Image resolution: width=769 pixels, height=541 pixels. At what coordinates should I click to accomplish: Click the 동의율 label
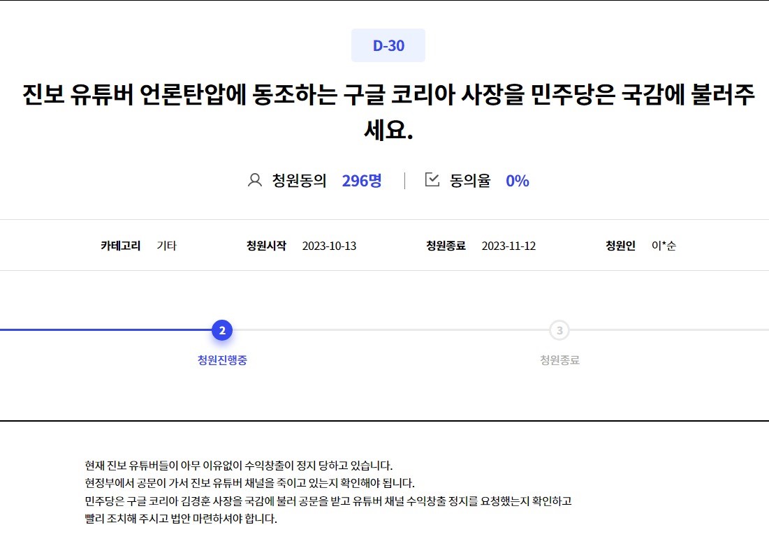pyautogui.click(x=470, y=181)
